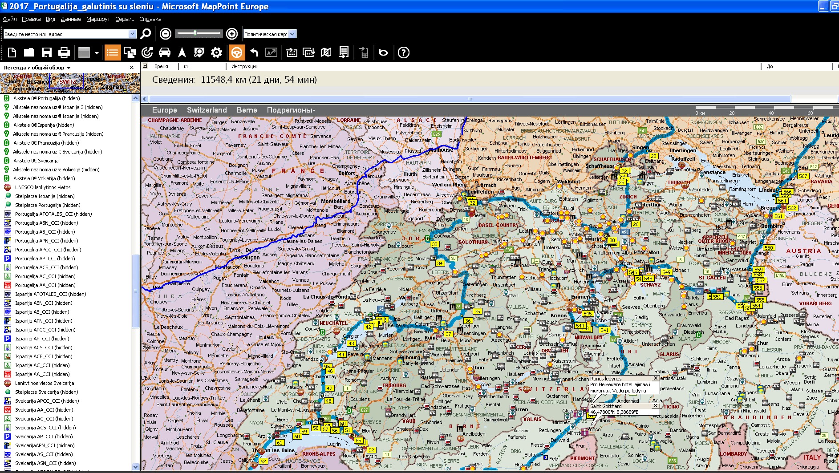Toggle the legend and overview pane
Image resolution: width=839 pixels, height=473 pixels.
(x=112, y=53)
